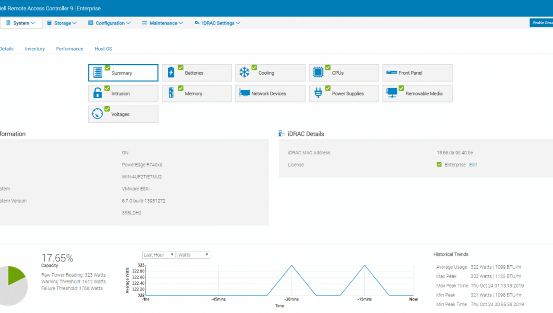The width and height of the screenshot is (553, 313).
Task: Click the Power Supplies plug icon
Action: [x=318, y=93]
